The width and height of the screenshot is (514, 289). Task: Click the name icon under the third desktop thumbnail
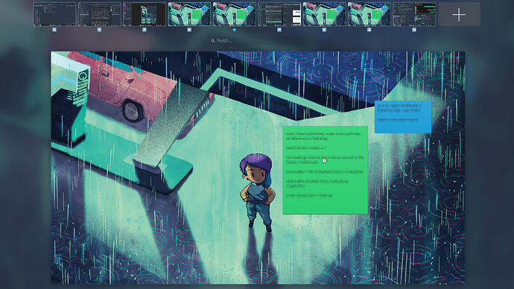(145, 30)
